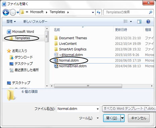Viewport: 156px width, 128px height.
Task: Open the address bar history dropdown
Action: [x=93, y=12]
